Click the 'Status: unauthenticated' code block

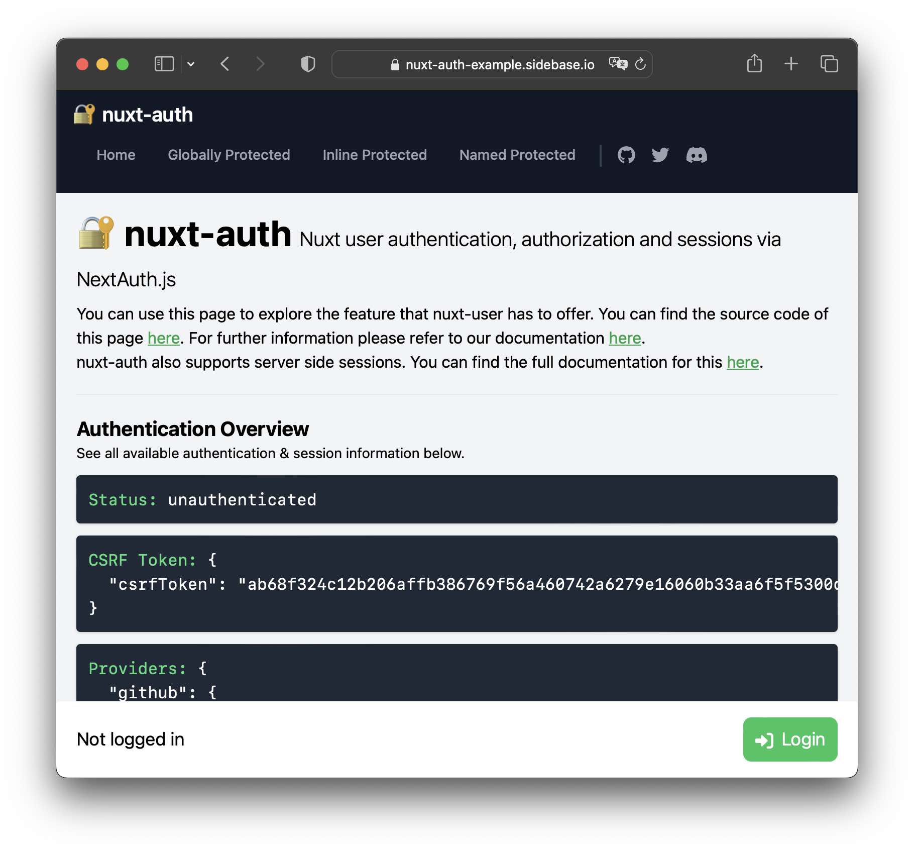pyautogui.click(x=457, y=499)
